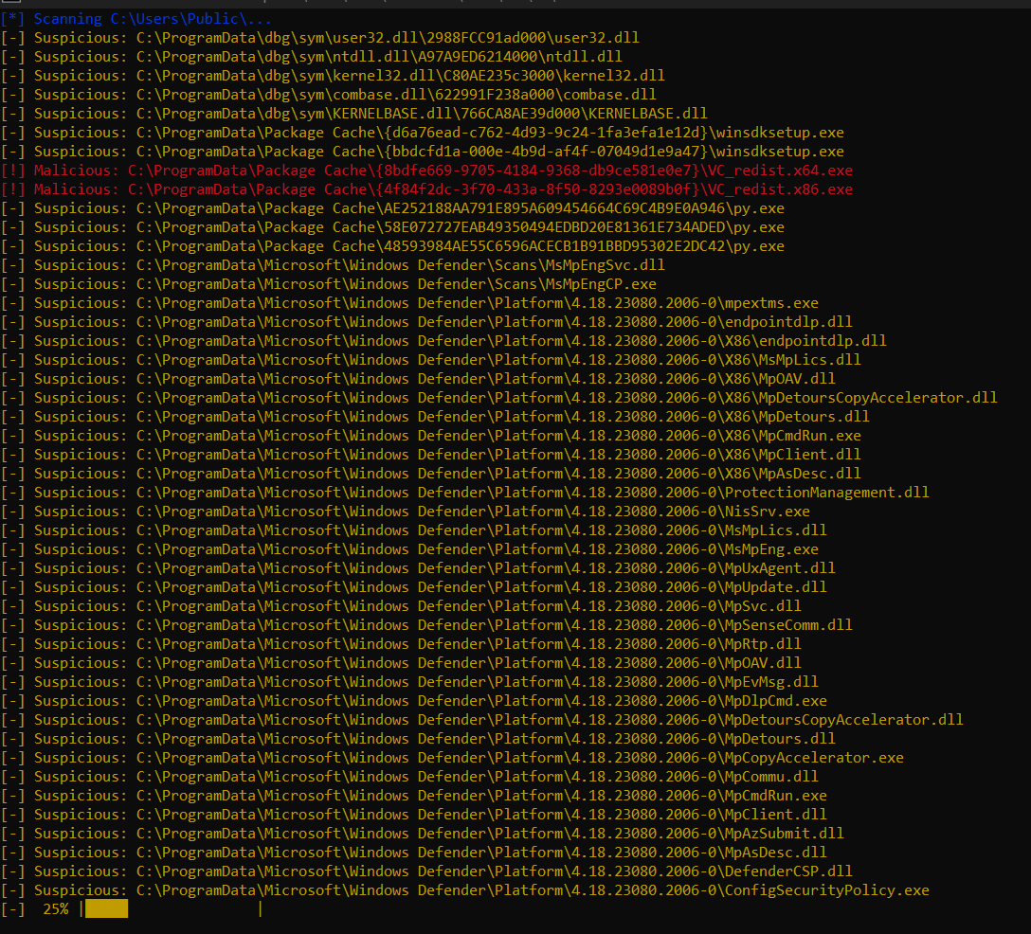Select the MpDlpCmd.exe entry
Screen dimensions: 1031x934
pyautogui.click(x=413, y=701)
